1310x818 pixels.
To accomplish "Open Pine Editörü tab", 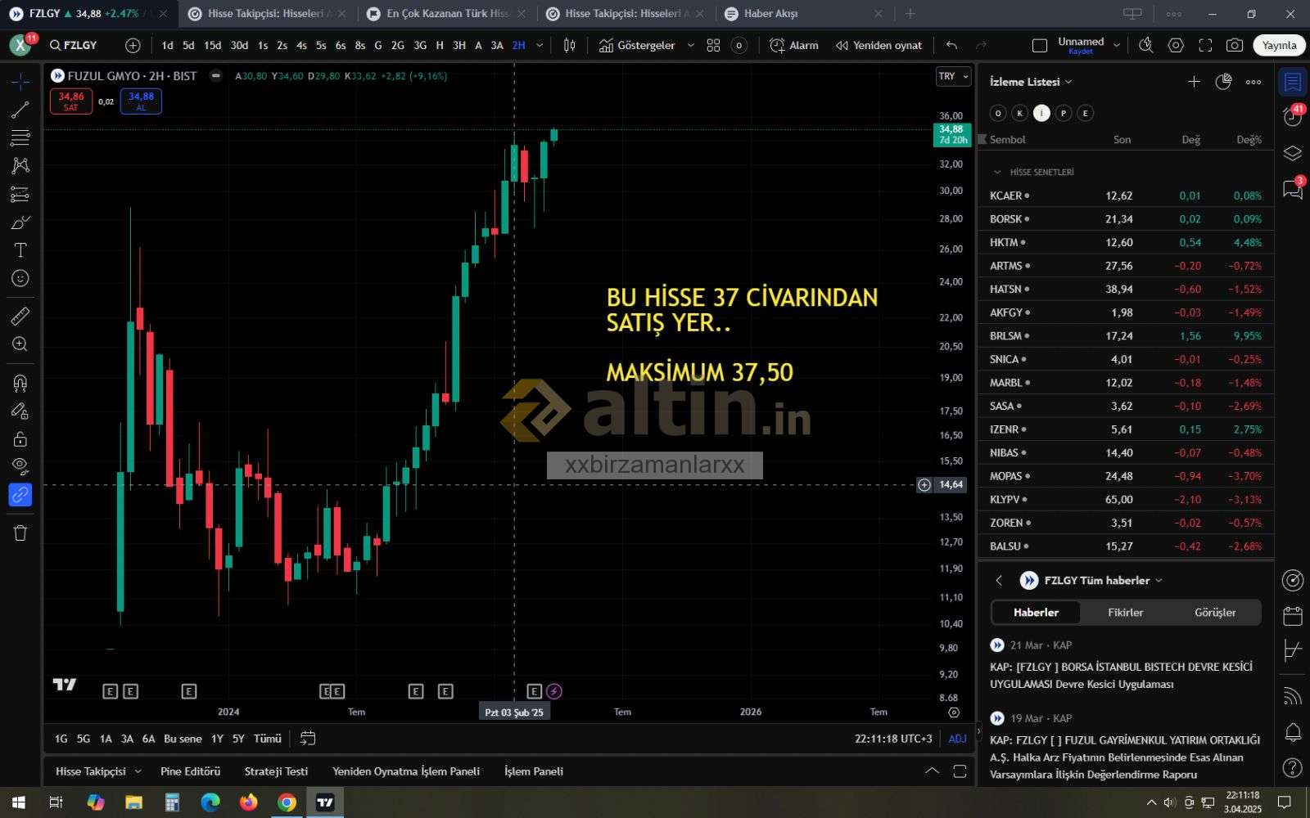I will click(191, 771).
